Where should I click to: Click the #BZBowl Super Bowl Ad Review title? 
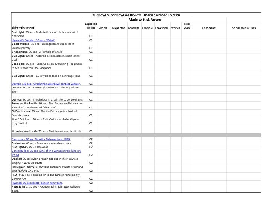[x=136, y=15]
